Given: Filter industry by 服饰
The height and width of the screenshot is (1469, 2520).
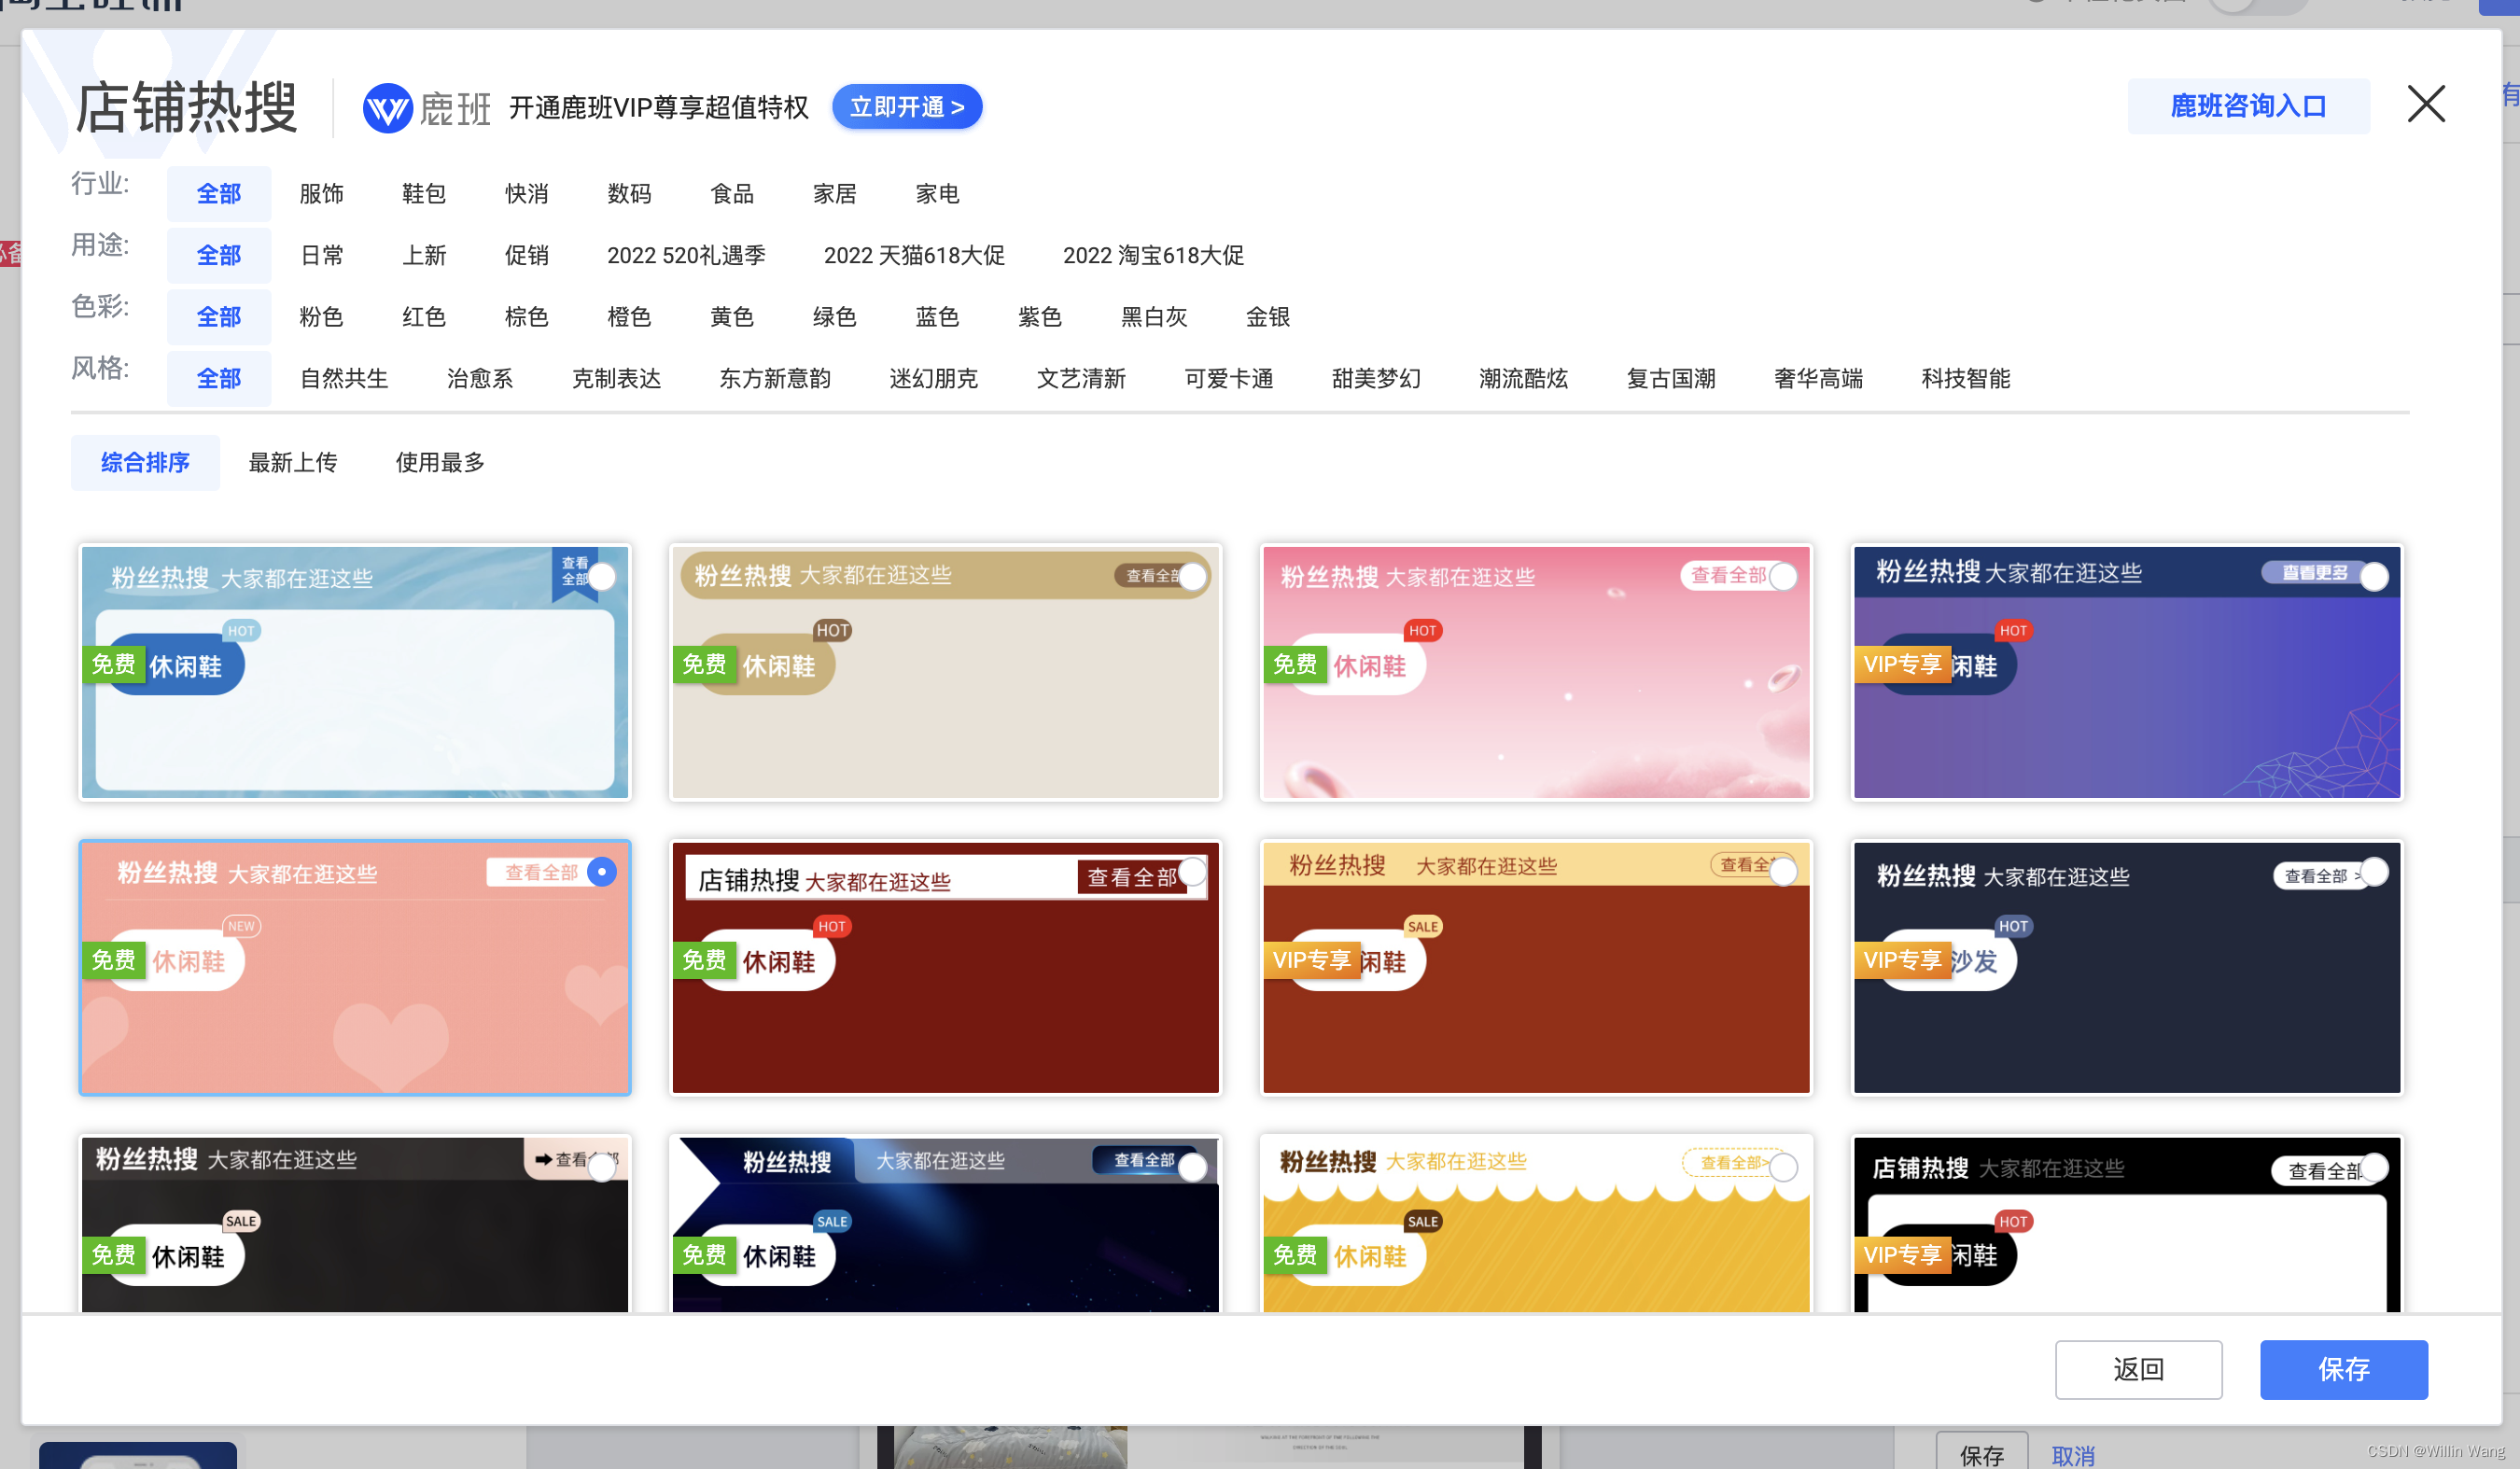Looking at the screenshot, I should [x=321, y=193].
